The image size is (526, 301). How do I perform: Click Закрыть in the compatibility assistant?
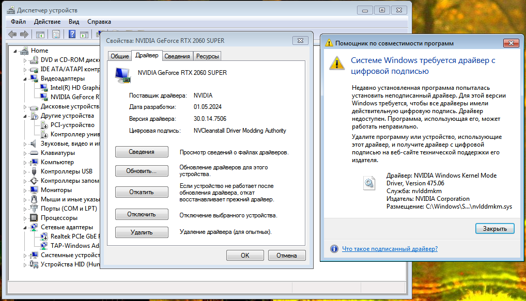pos(495,229)
